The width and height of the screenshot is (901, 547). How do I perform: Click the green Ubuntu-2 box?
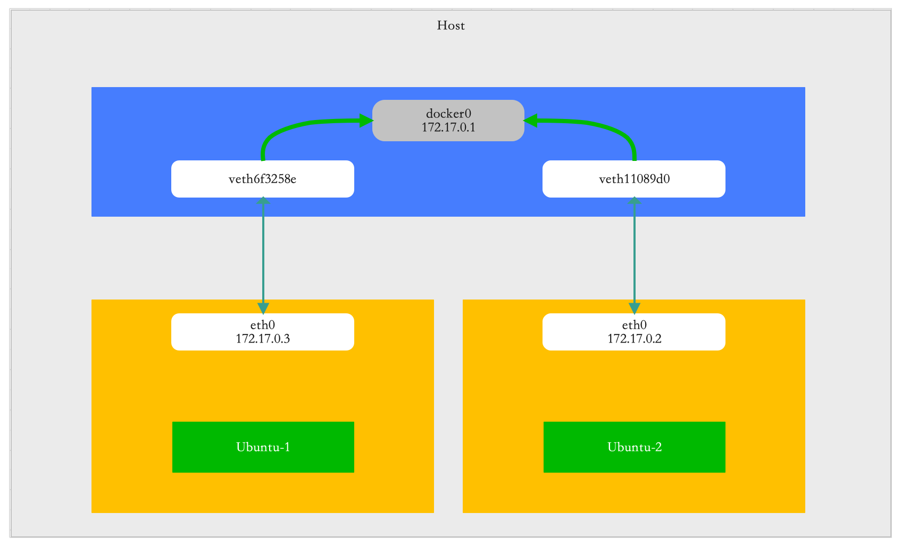pos(634,447)
